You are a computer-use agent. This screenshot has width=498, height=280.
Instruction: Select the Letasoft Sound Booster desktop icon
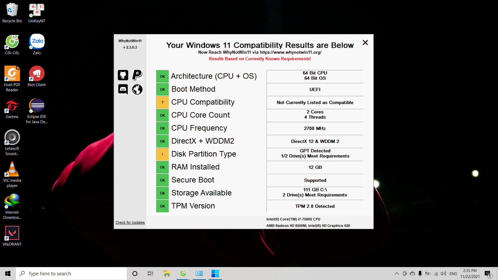[x=12, y=143]
